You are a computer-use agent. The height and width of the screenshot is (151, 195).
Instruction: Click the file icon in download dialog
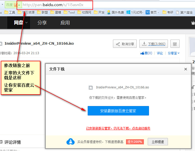pyautogui.click(x=91, y=87)
